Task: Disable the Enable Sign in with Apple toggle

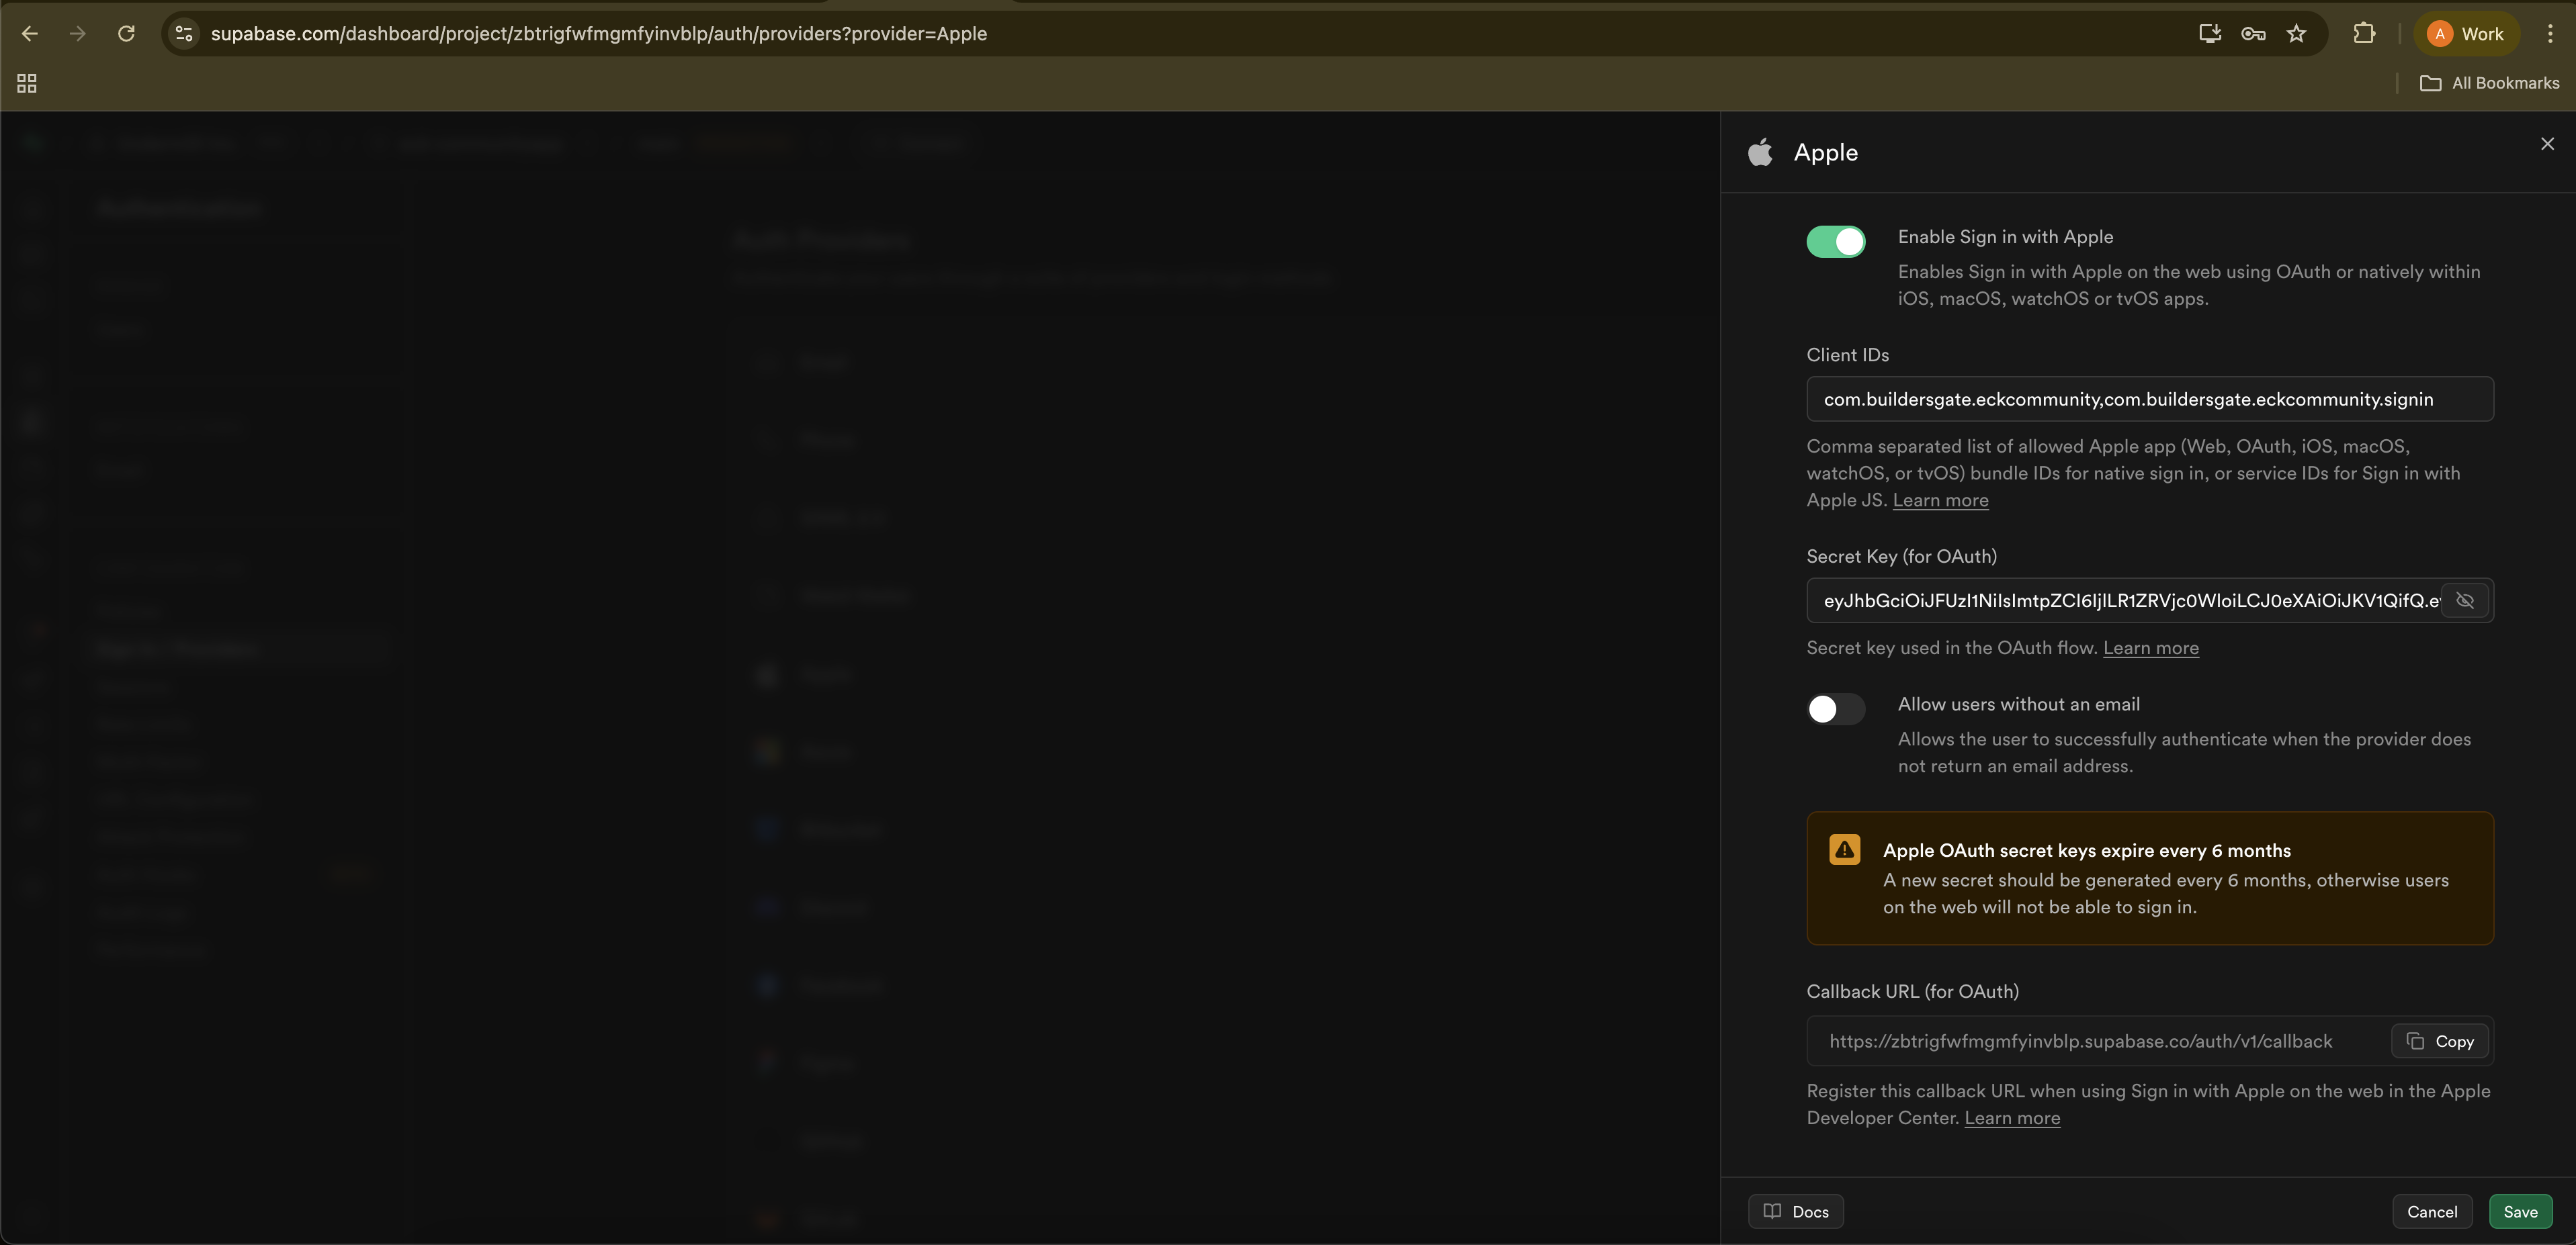Action: tap(1835, 242)
